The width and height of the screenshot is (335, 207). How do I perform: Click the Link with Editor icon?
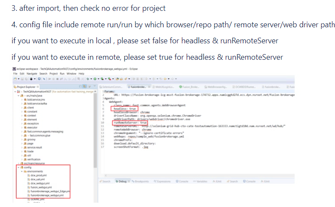[85, 87]
